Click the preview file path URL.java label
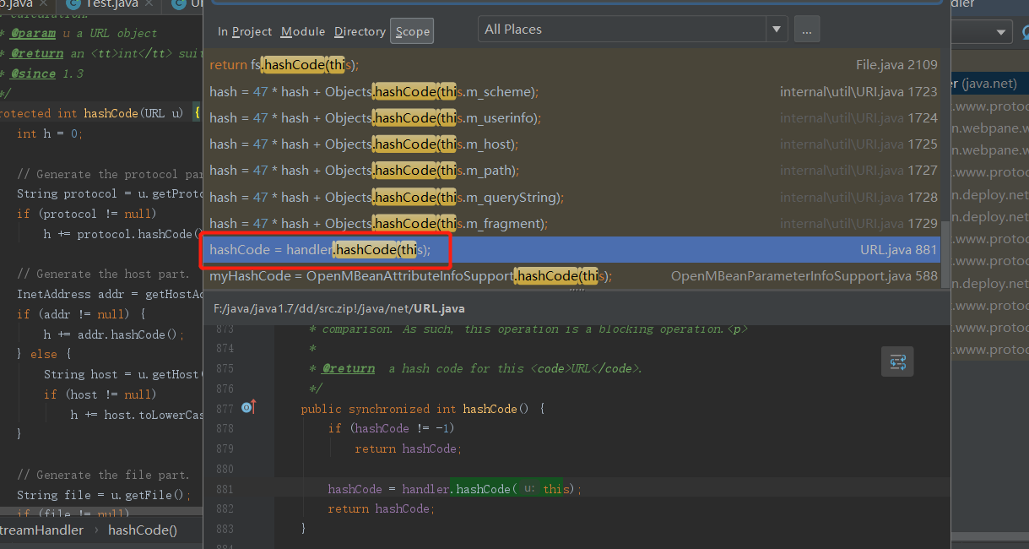The height and width of the screenshot is (549, 1029). click(338, 308)
